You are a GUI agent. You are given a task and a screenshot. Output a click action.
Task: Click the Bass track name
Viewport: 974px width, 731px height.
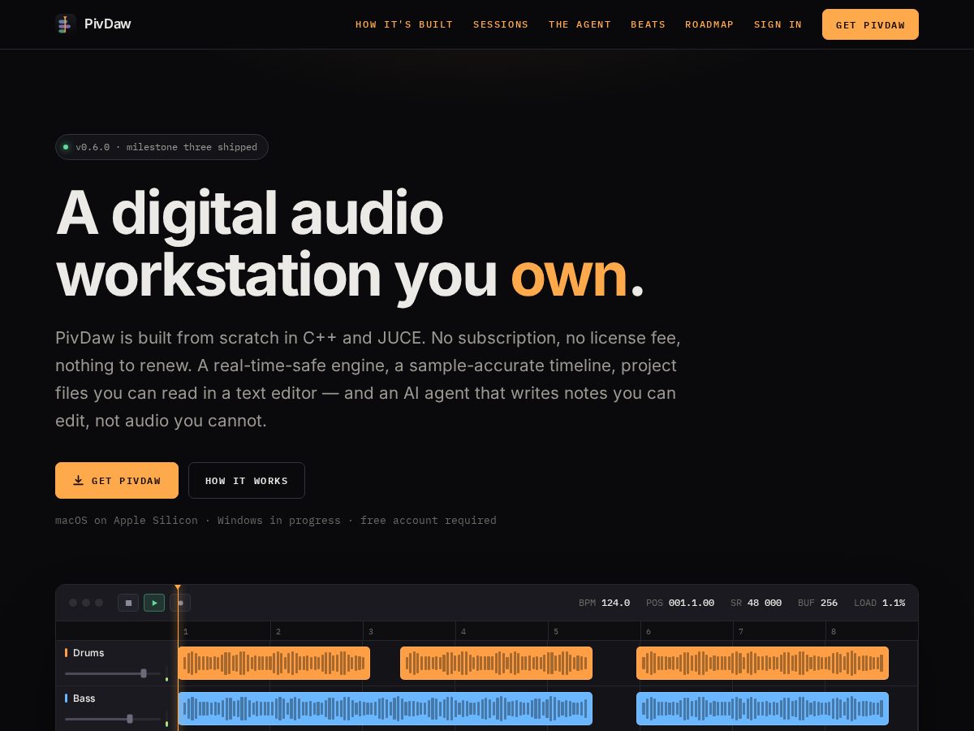pyautogui.click(x=84, y=698)
